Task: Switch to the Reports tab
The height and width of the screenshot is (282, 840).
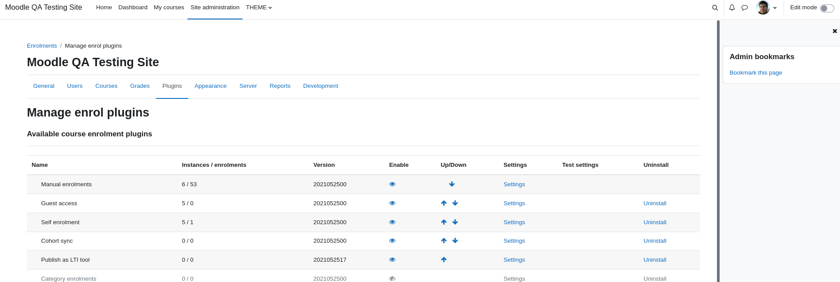Action: coord(280,86)
